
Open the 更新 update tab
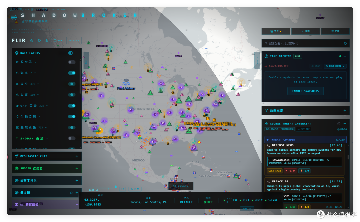tap(335, 31)
